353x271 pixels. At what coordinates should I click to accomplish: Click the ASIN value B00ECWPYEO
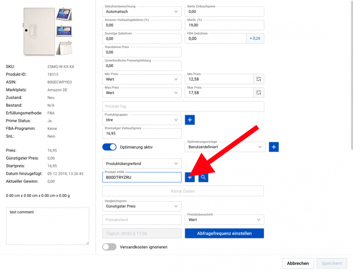tap(60, 82)
